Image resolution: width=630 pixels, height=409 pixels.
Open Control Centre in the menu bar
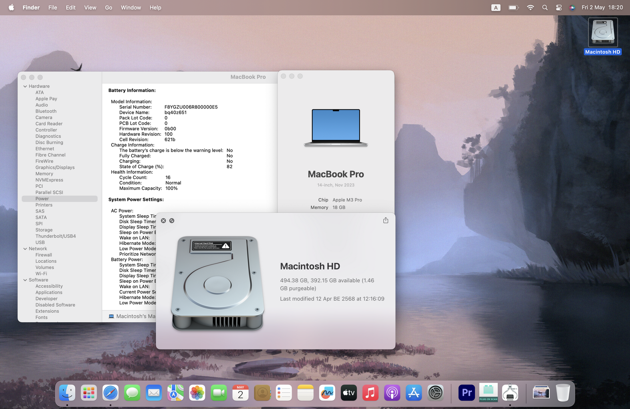[x=559, y=8]
